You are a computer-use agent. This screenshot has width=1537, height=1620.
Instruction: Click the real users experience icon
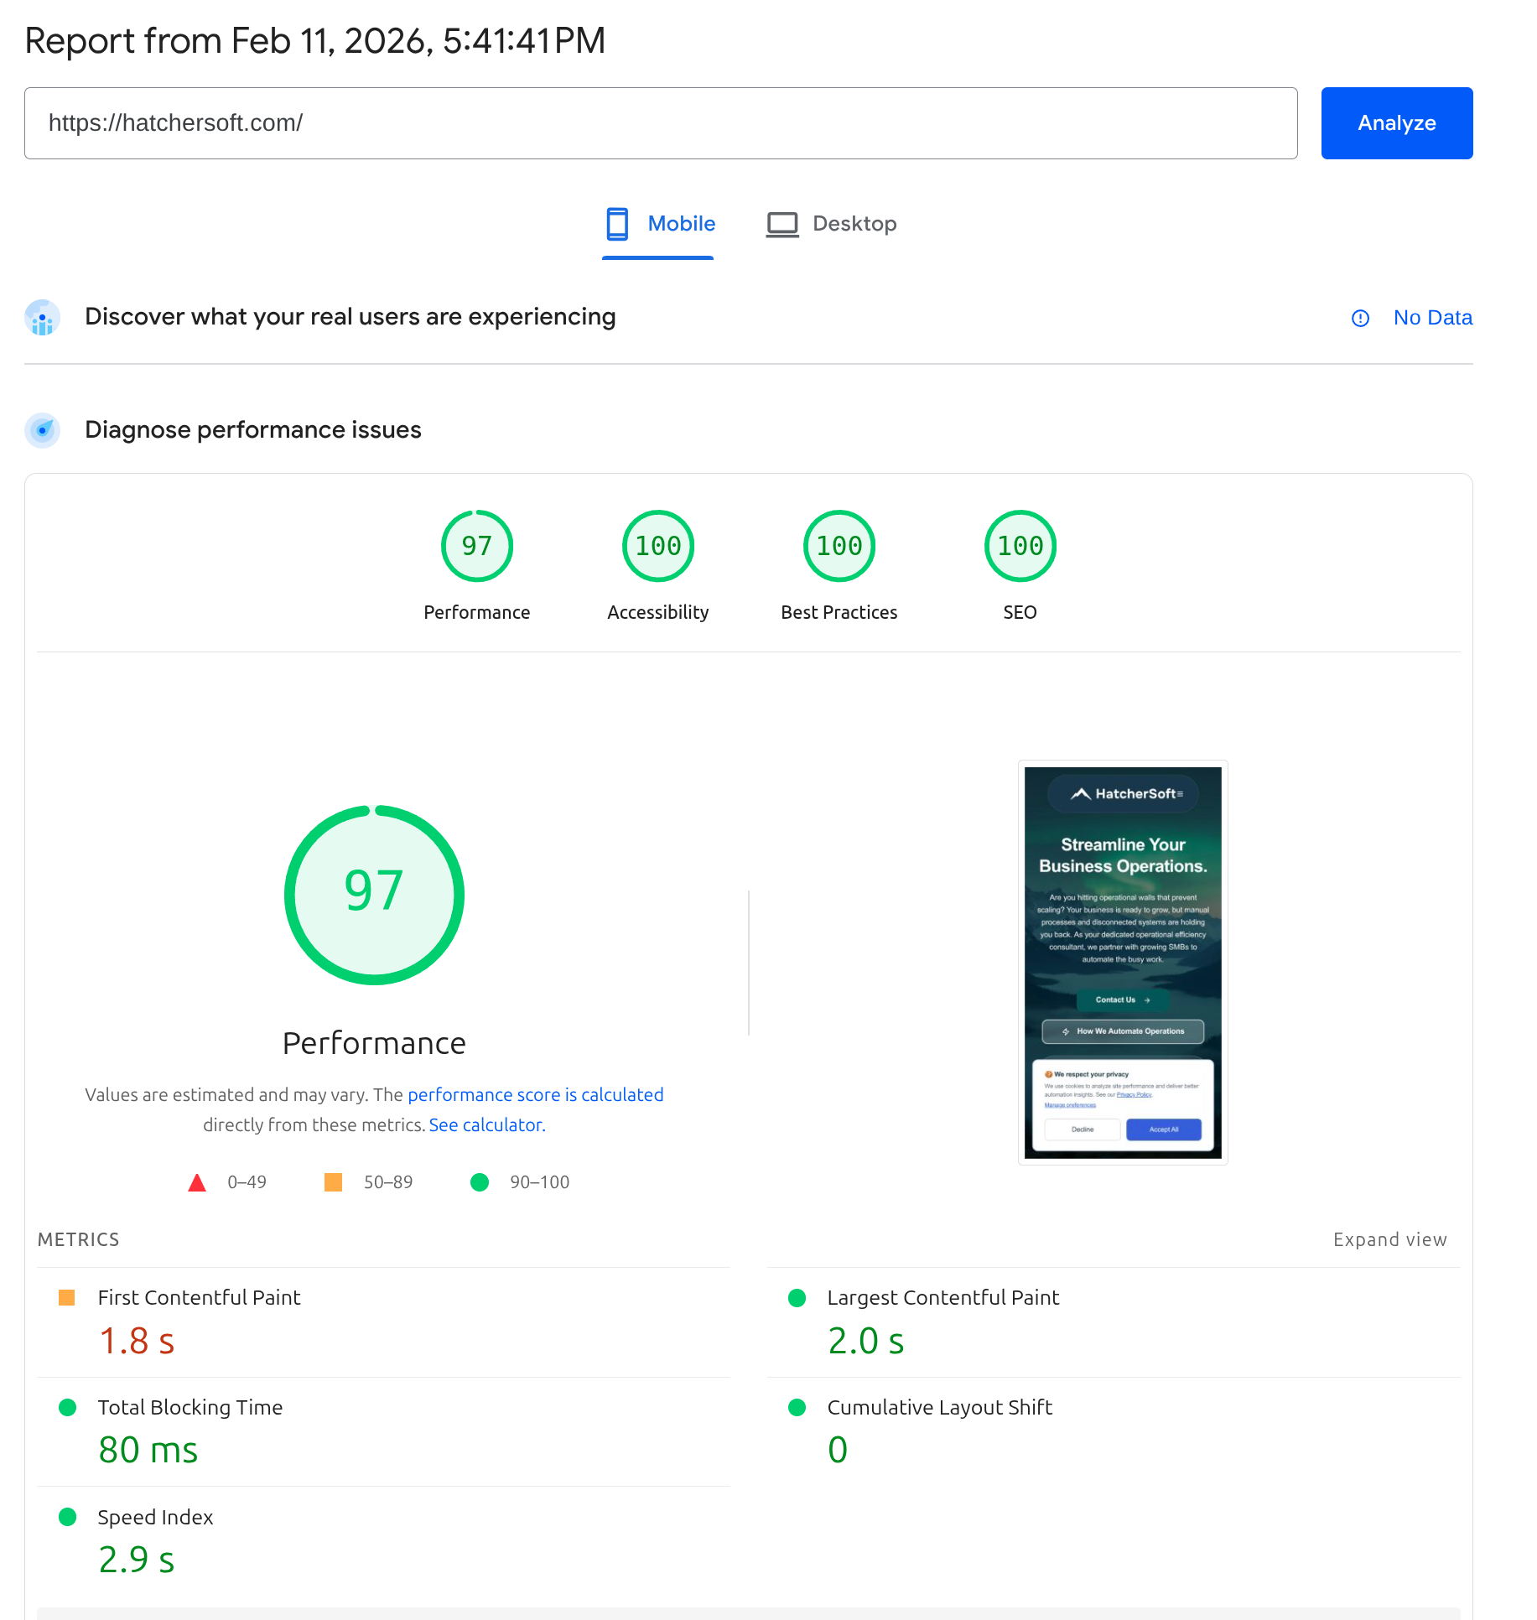42,318
